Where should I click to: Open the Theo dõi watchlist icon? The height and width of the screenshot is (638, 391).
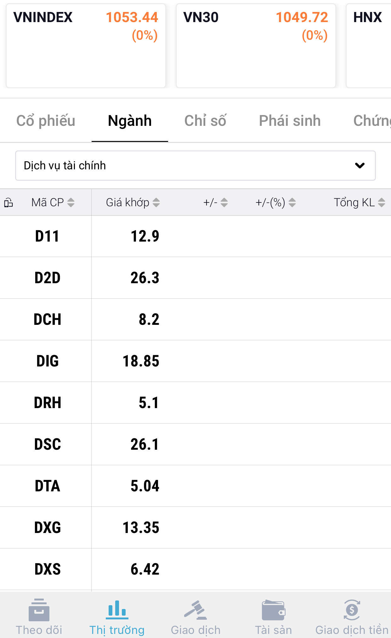click(39, 610)
